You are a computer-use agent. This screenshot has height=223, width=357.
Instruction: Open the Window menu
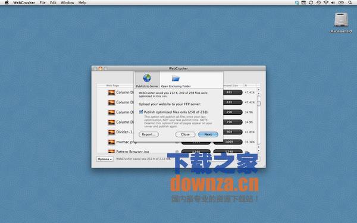tap(67, 3)
